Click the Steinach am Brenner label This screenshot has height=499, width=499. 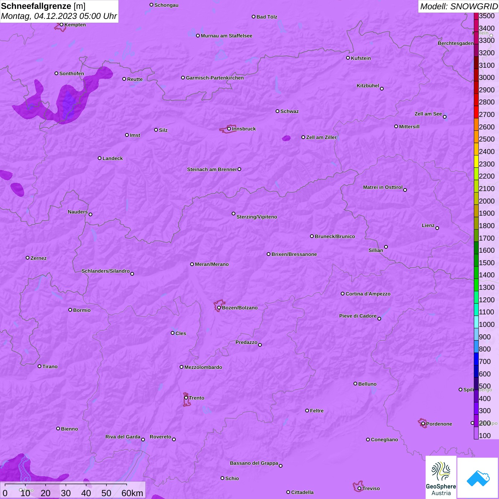212,169
